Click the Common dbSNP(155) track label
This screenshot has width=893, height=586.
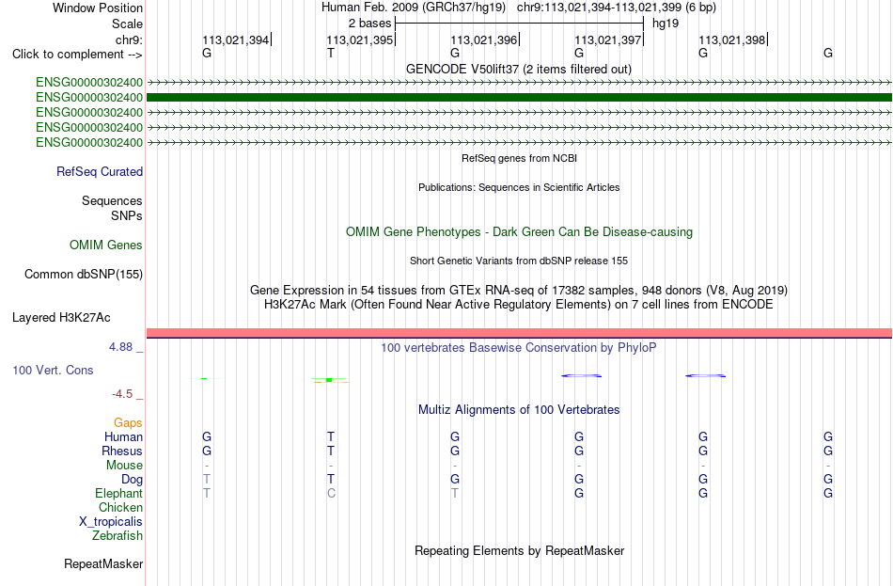[x=84, y=275]
